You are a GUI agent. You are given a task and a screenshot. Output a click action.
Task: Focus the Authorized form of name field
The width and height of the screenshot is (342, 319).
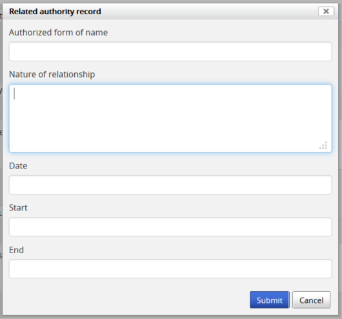point(170,51)
